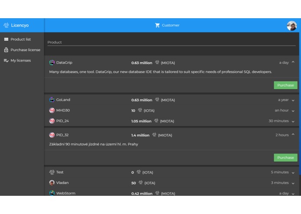The image size is (301, 214).
Task: Click the Licencyo brand name
Action: (x=20, y=25)
